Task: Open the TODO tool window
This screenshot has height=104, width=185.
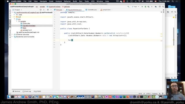Action: (37, 91)
